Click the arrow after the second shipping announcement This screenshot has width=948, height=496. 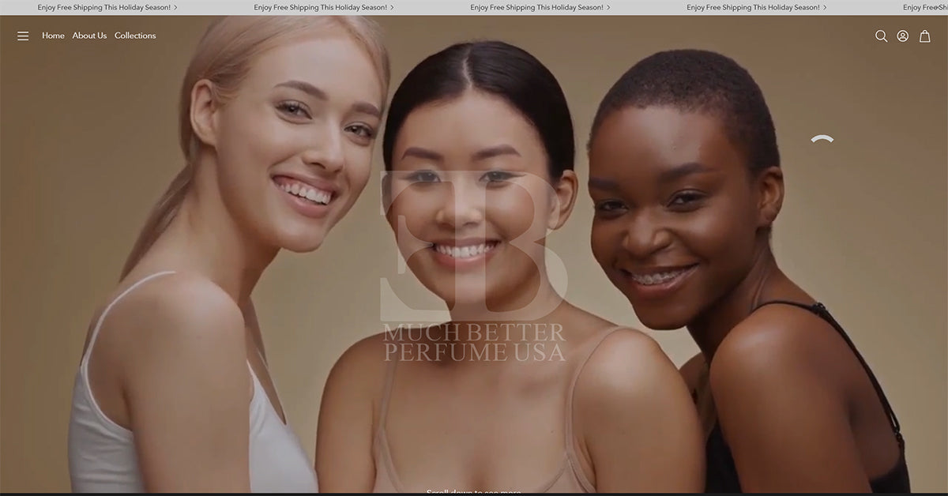coord(392,8)
